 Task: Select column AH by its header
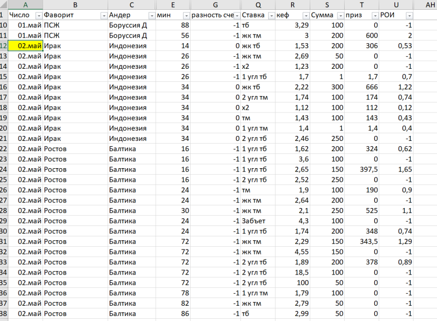(x=425, y=5)
